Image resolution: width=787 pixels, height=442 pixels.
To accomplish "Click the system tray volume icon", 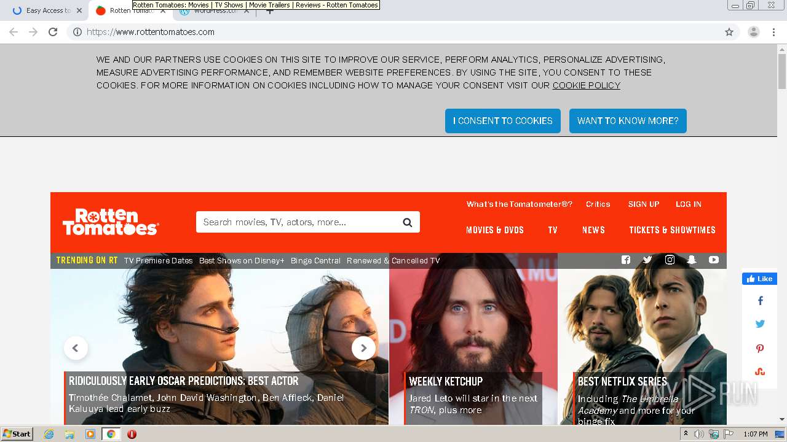I will pyautogui.click(x=698, y=434).
